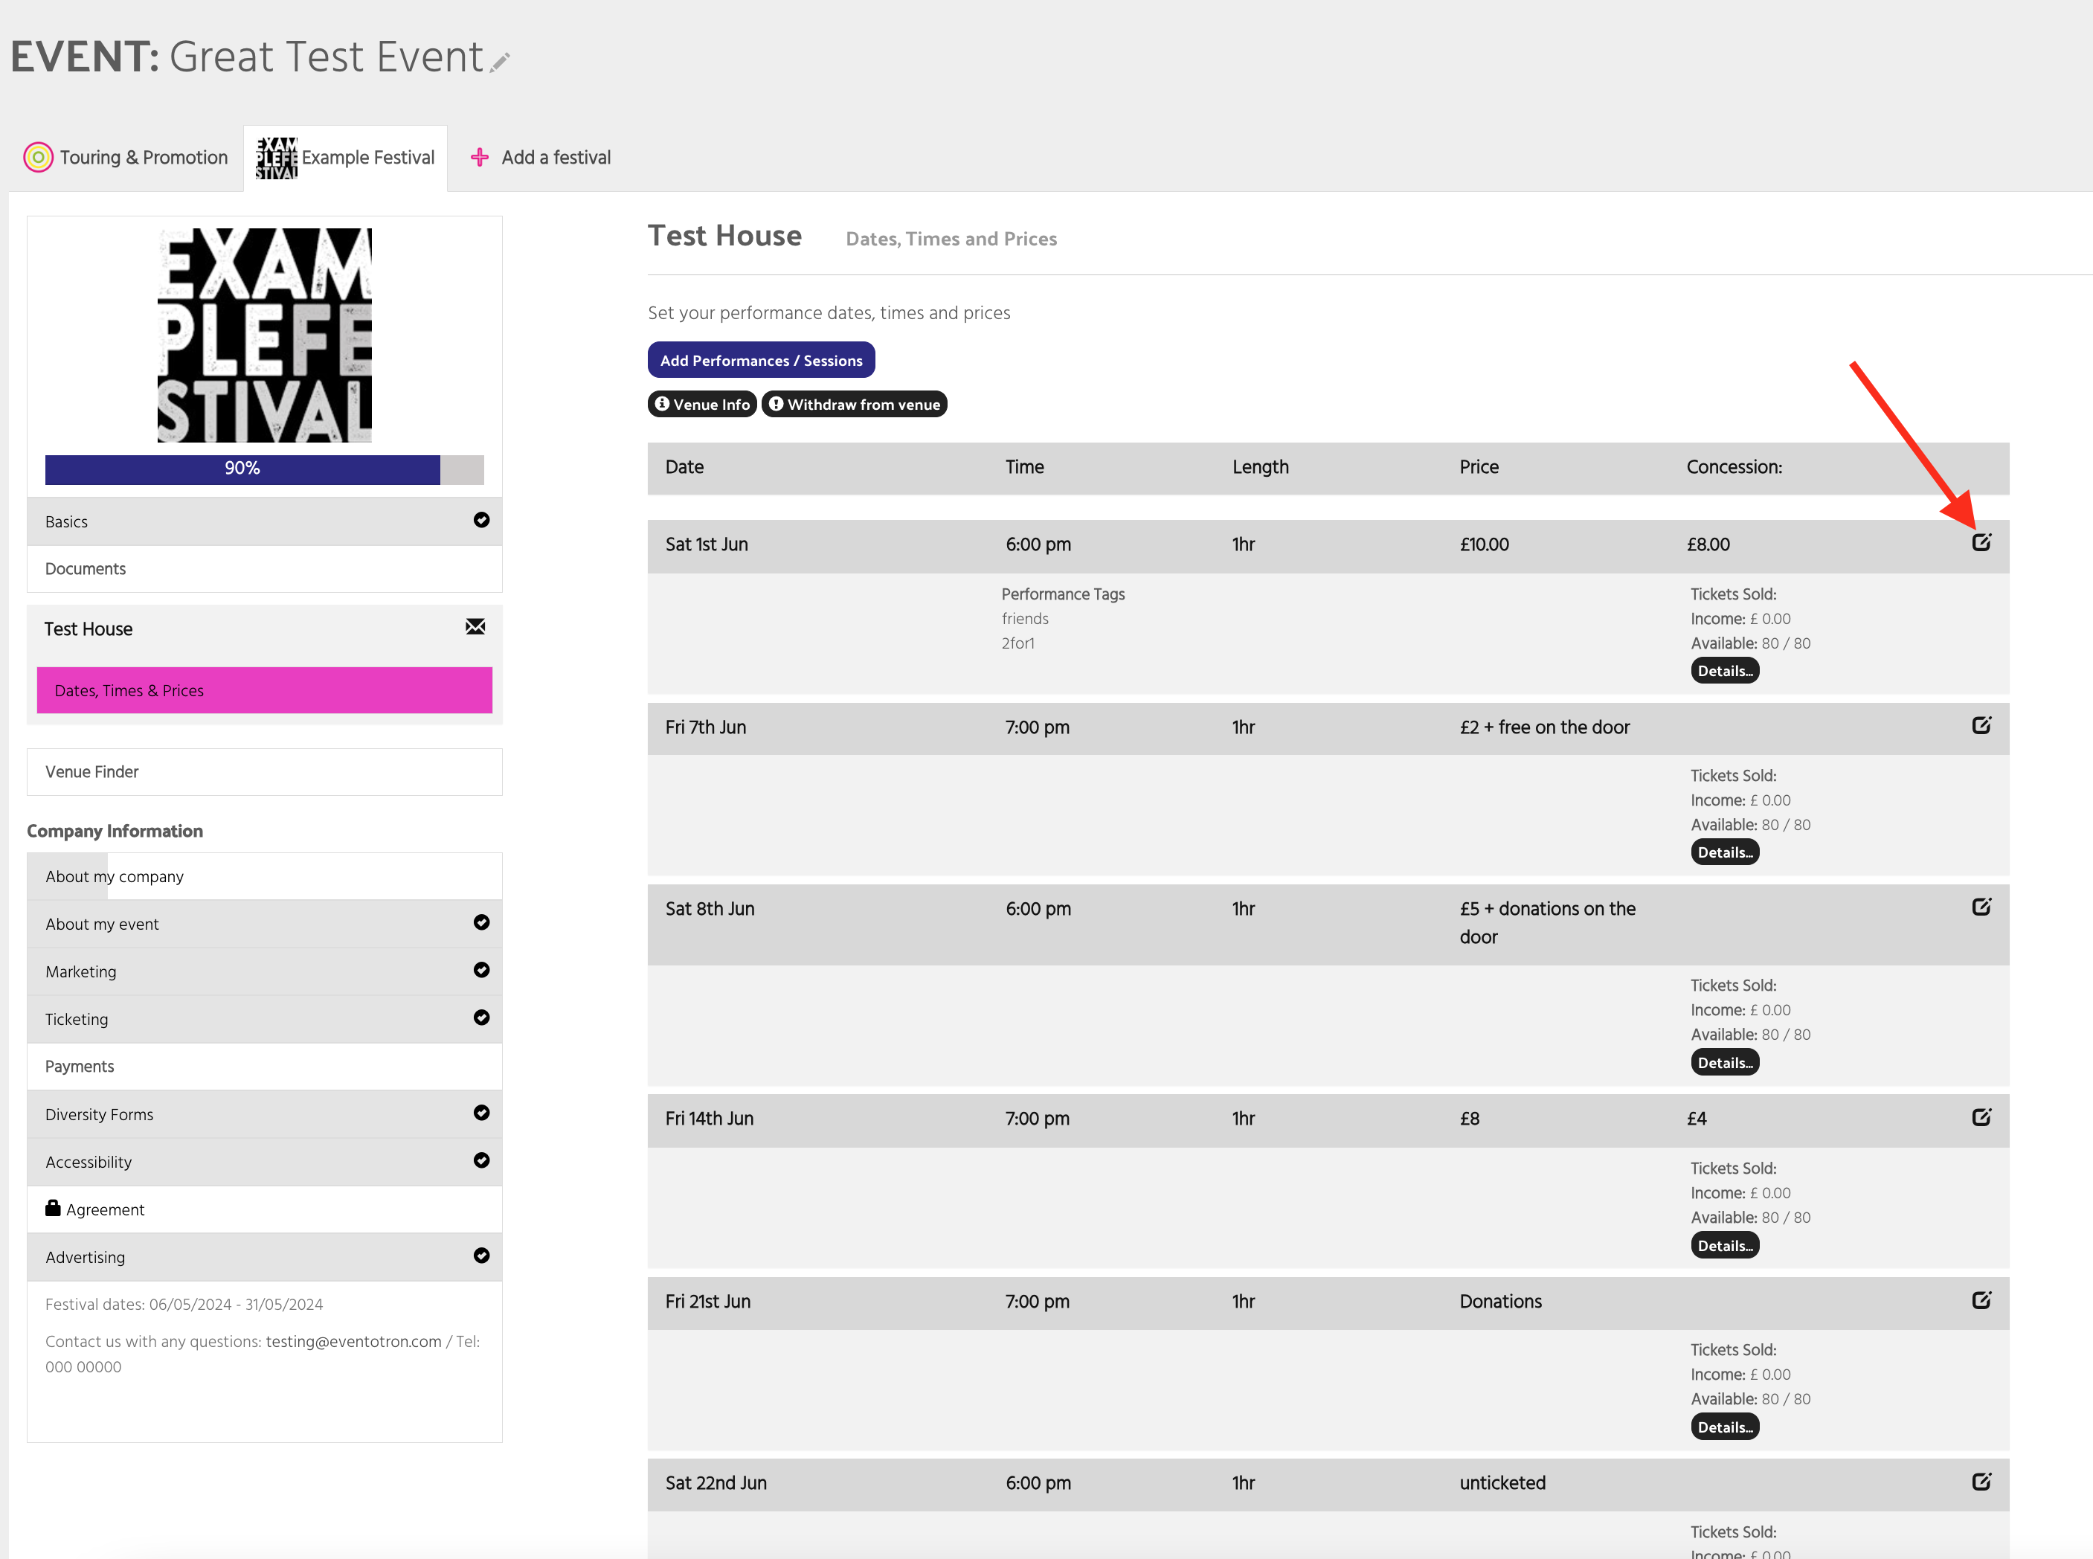Click the envelope icon next to Test House
Screen dimensions: 2093x1559
(475, 626)
